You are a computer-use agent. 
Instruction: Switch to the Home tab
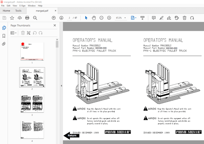pyautogui.click(x=6, y=10)
